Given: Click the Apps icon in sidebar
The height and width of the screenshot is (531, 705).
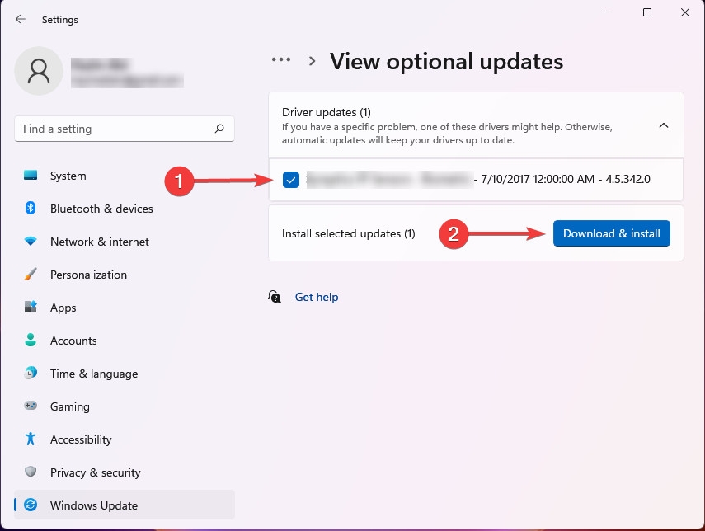Looking at the screenshot, I should pyautogui.click(x=31, y=307).
